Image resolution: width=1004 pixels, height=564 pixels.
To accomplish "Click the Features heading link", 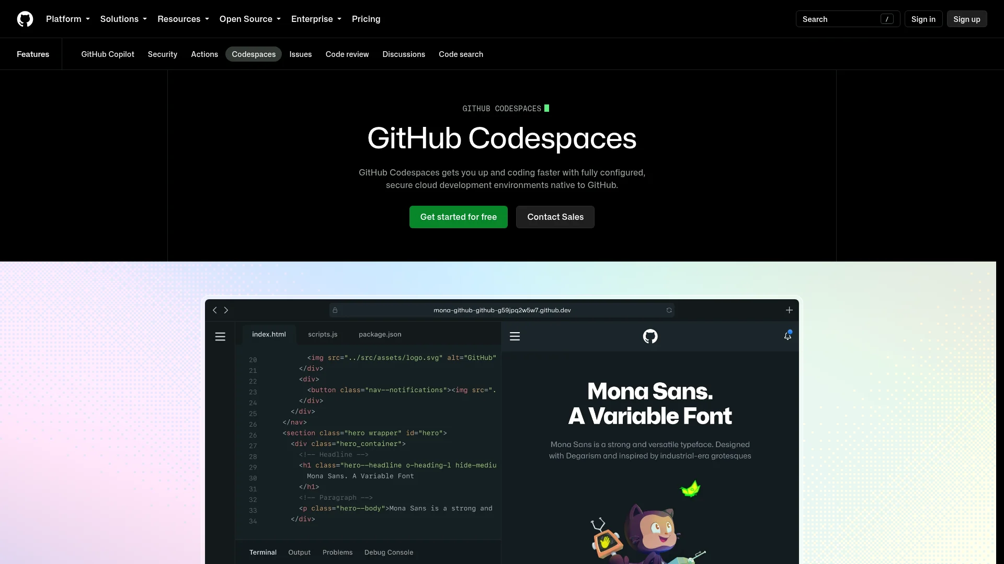I will (x=33, y=54).
